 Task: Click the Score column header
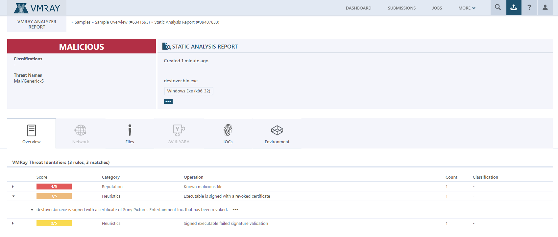click(42, 177)
